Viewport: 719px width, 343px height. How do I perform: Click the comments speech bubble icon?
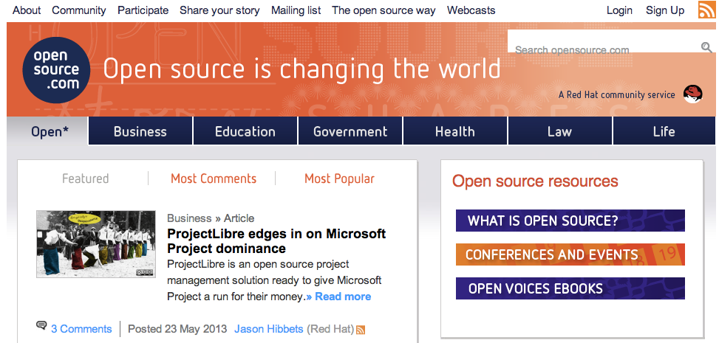click(x=41, y=325)
